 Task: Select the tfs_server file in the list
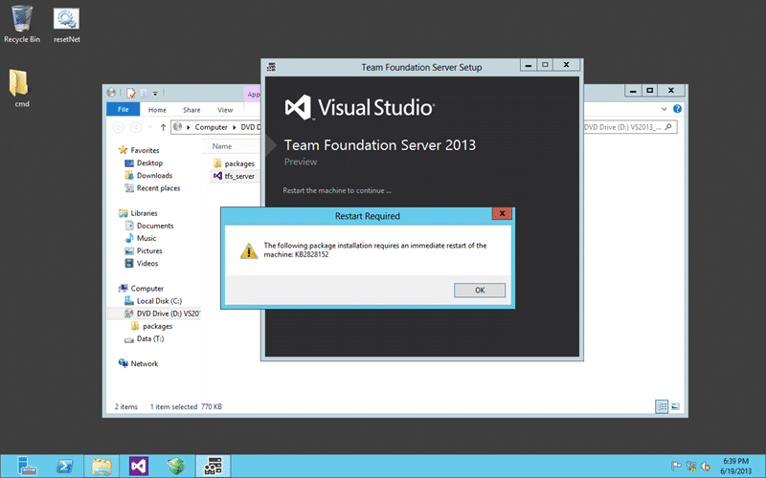point(234,176)
